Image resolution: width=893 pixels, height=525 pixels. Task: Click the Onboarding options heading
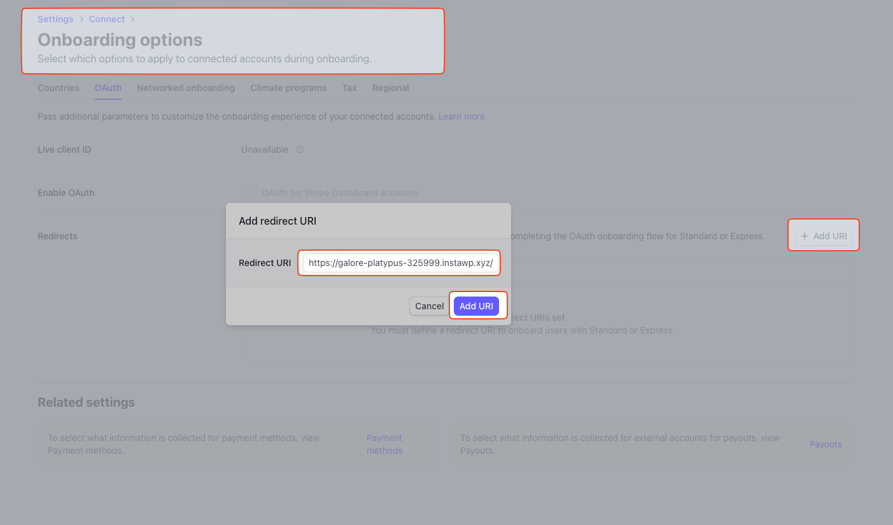pyautogui.click(x=120, y=39)
